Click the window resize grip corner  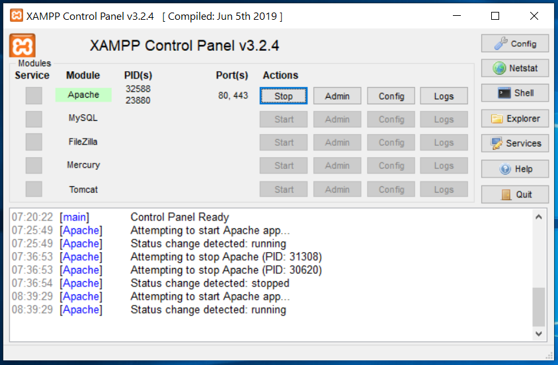coord(549,356)
